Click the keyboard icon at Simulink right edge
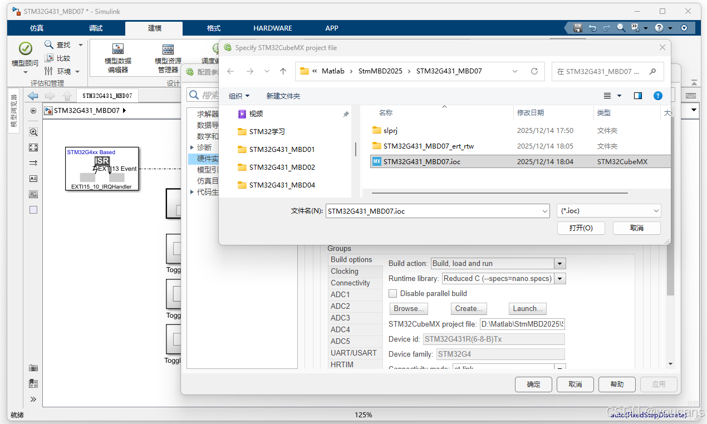Screen dimensions: 707x424 pos(691,96)
